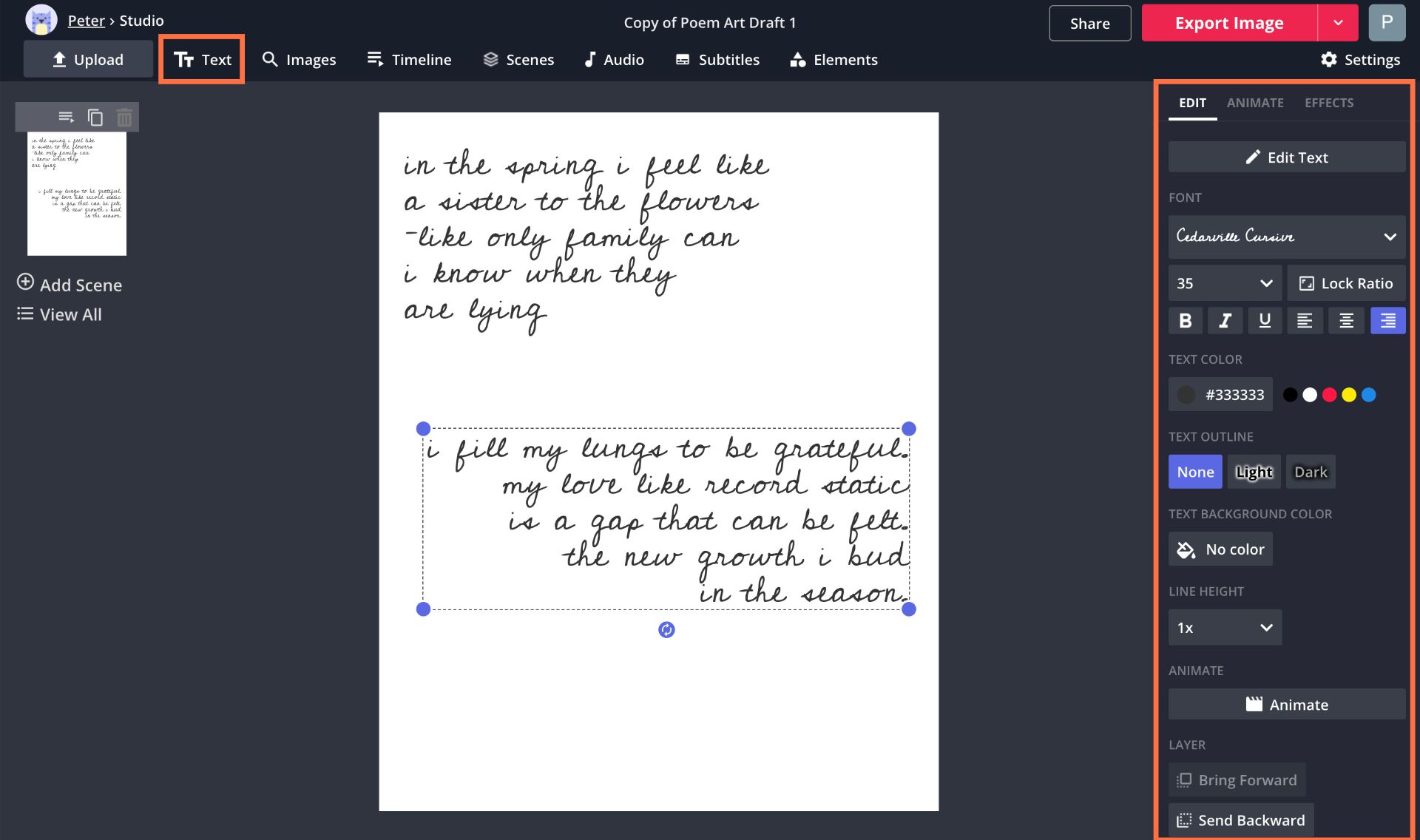The width and height of the screenshot is (1420, 840).
Task: Click the Edit Text button
Action: point(1286,156)
